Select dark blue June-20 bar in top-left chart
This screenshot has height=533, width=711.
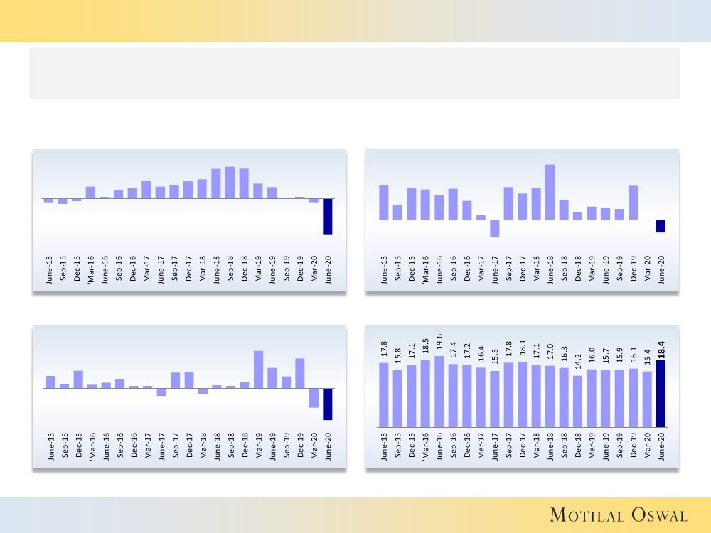(328, 216)
